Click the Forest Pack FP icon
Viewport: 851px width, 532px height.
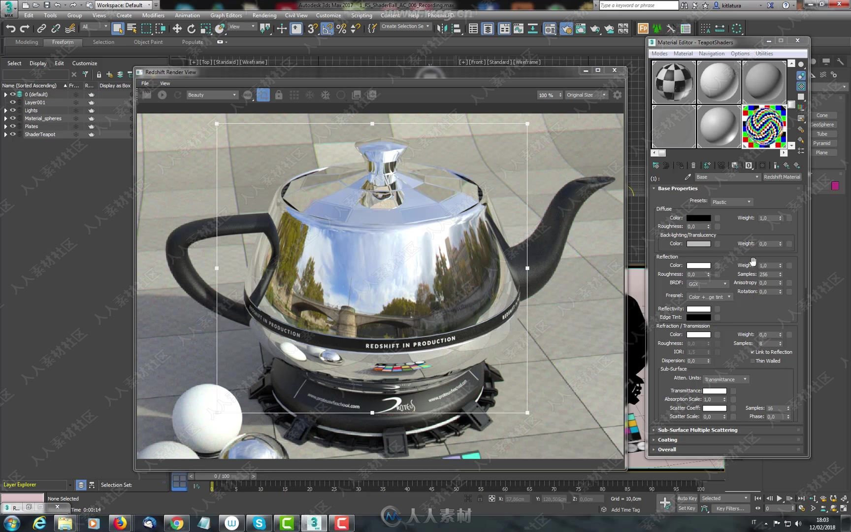(643, 29)
